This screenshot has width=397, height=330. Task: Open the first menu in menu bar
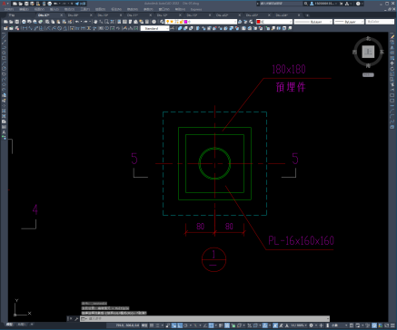(x=9, y=9)
